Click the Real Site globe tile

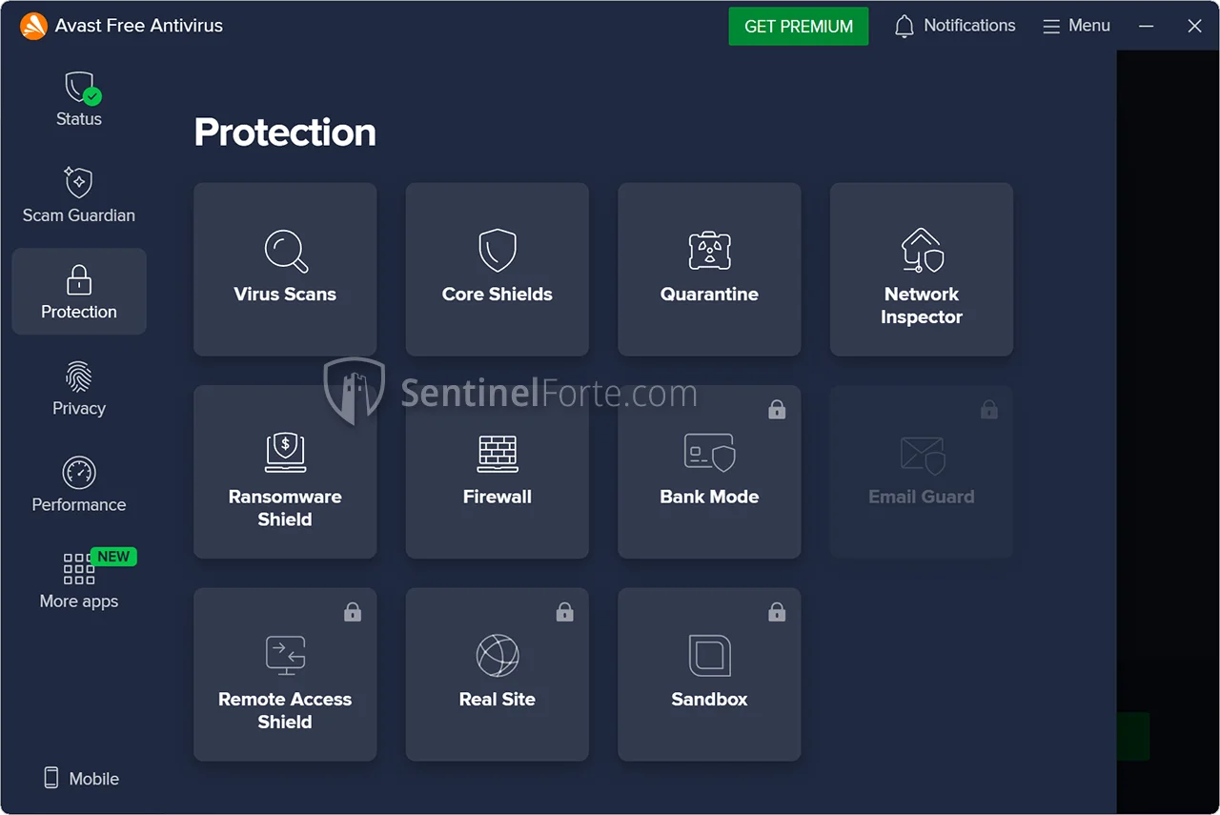(497, 674)
